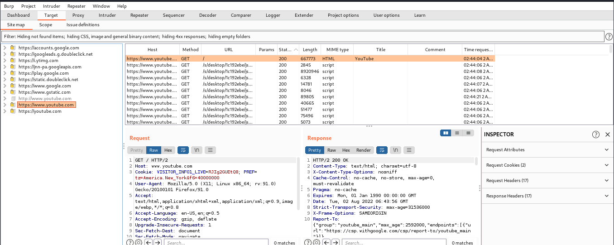Viewport: 614px width, 245px height.
Task: Open the Issue definitions sub-tab
Action: click(83, 25)
